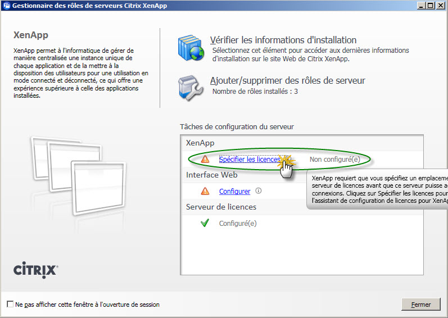
Task: Close the window with the X button
Action: coord(440,6)
